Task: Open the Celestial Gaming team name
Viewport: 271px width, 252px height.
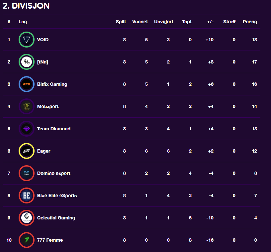Action: click(56, 218)
